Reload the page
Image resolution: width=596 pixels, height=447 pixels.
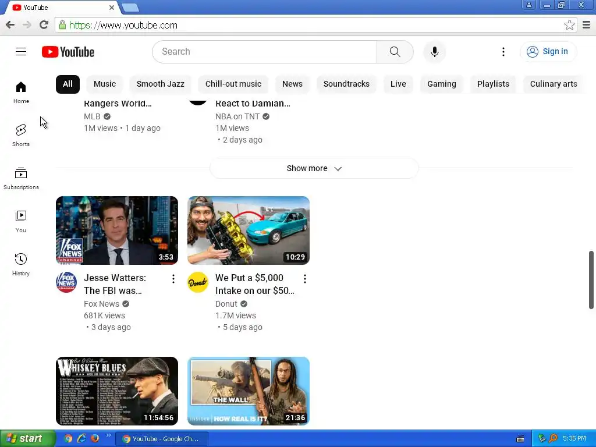[x=44, y=25]
